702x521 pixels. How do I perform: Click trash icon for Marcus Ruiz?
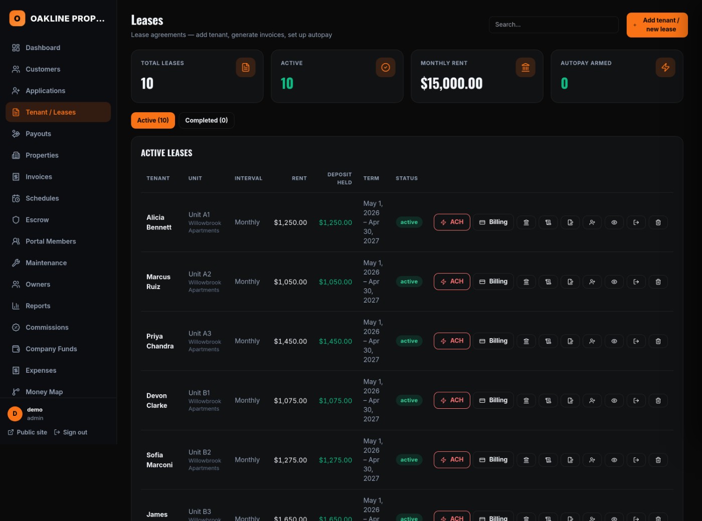(x=658, y=282)
